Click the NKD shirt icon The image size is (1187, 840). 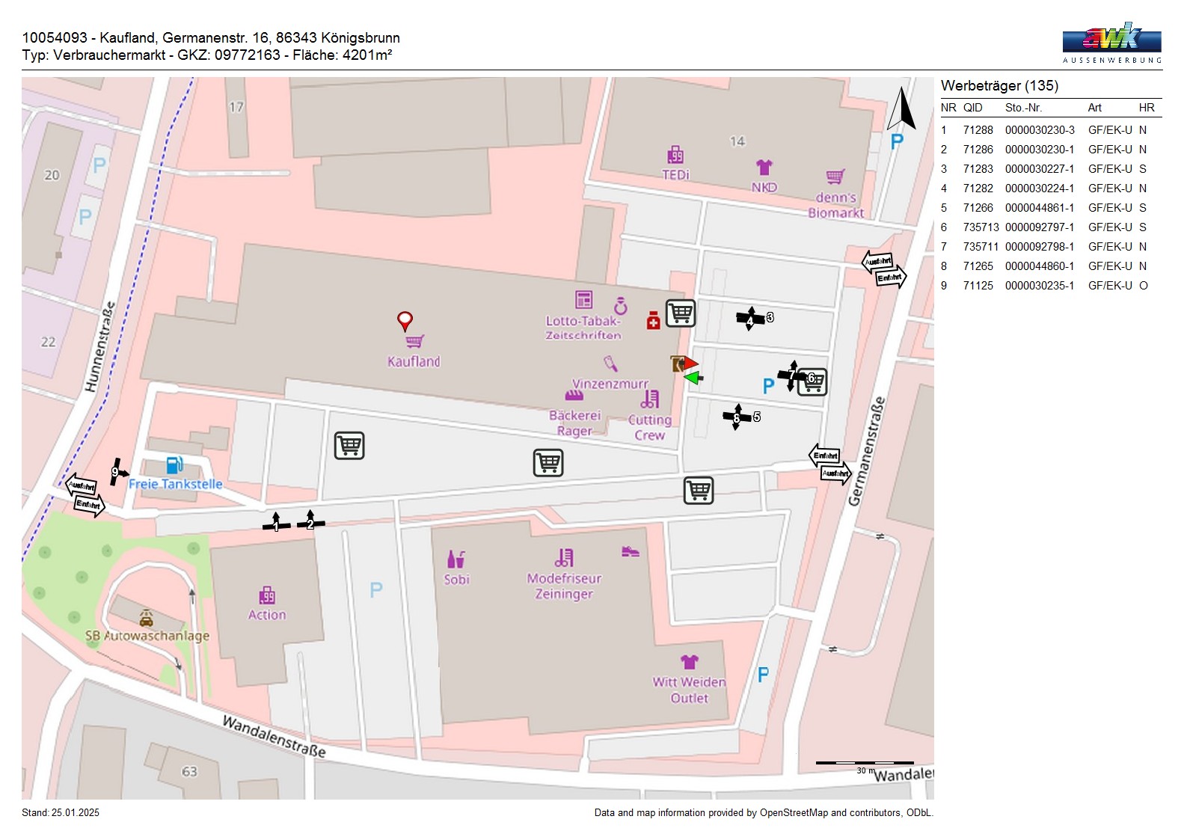764,168
